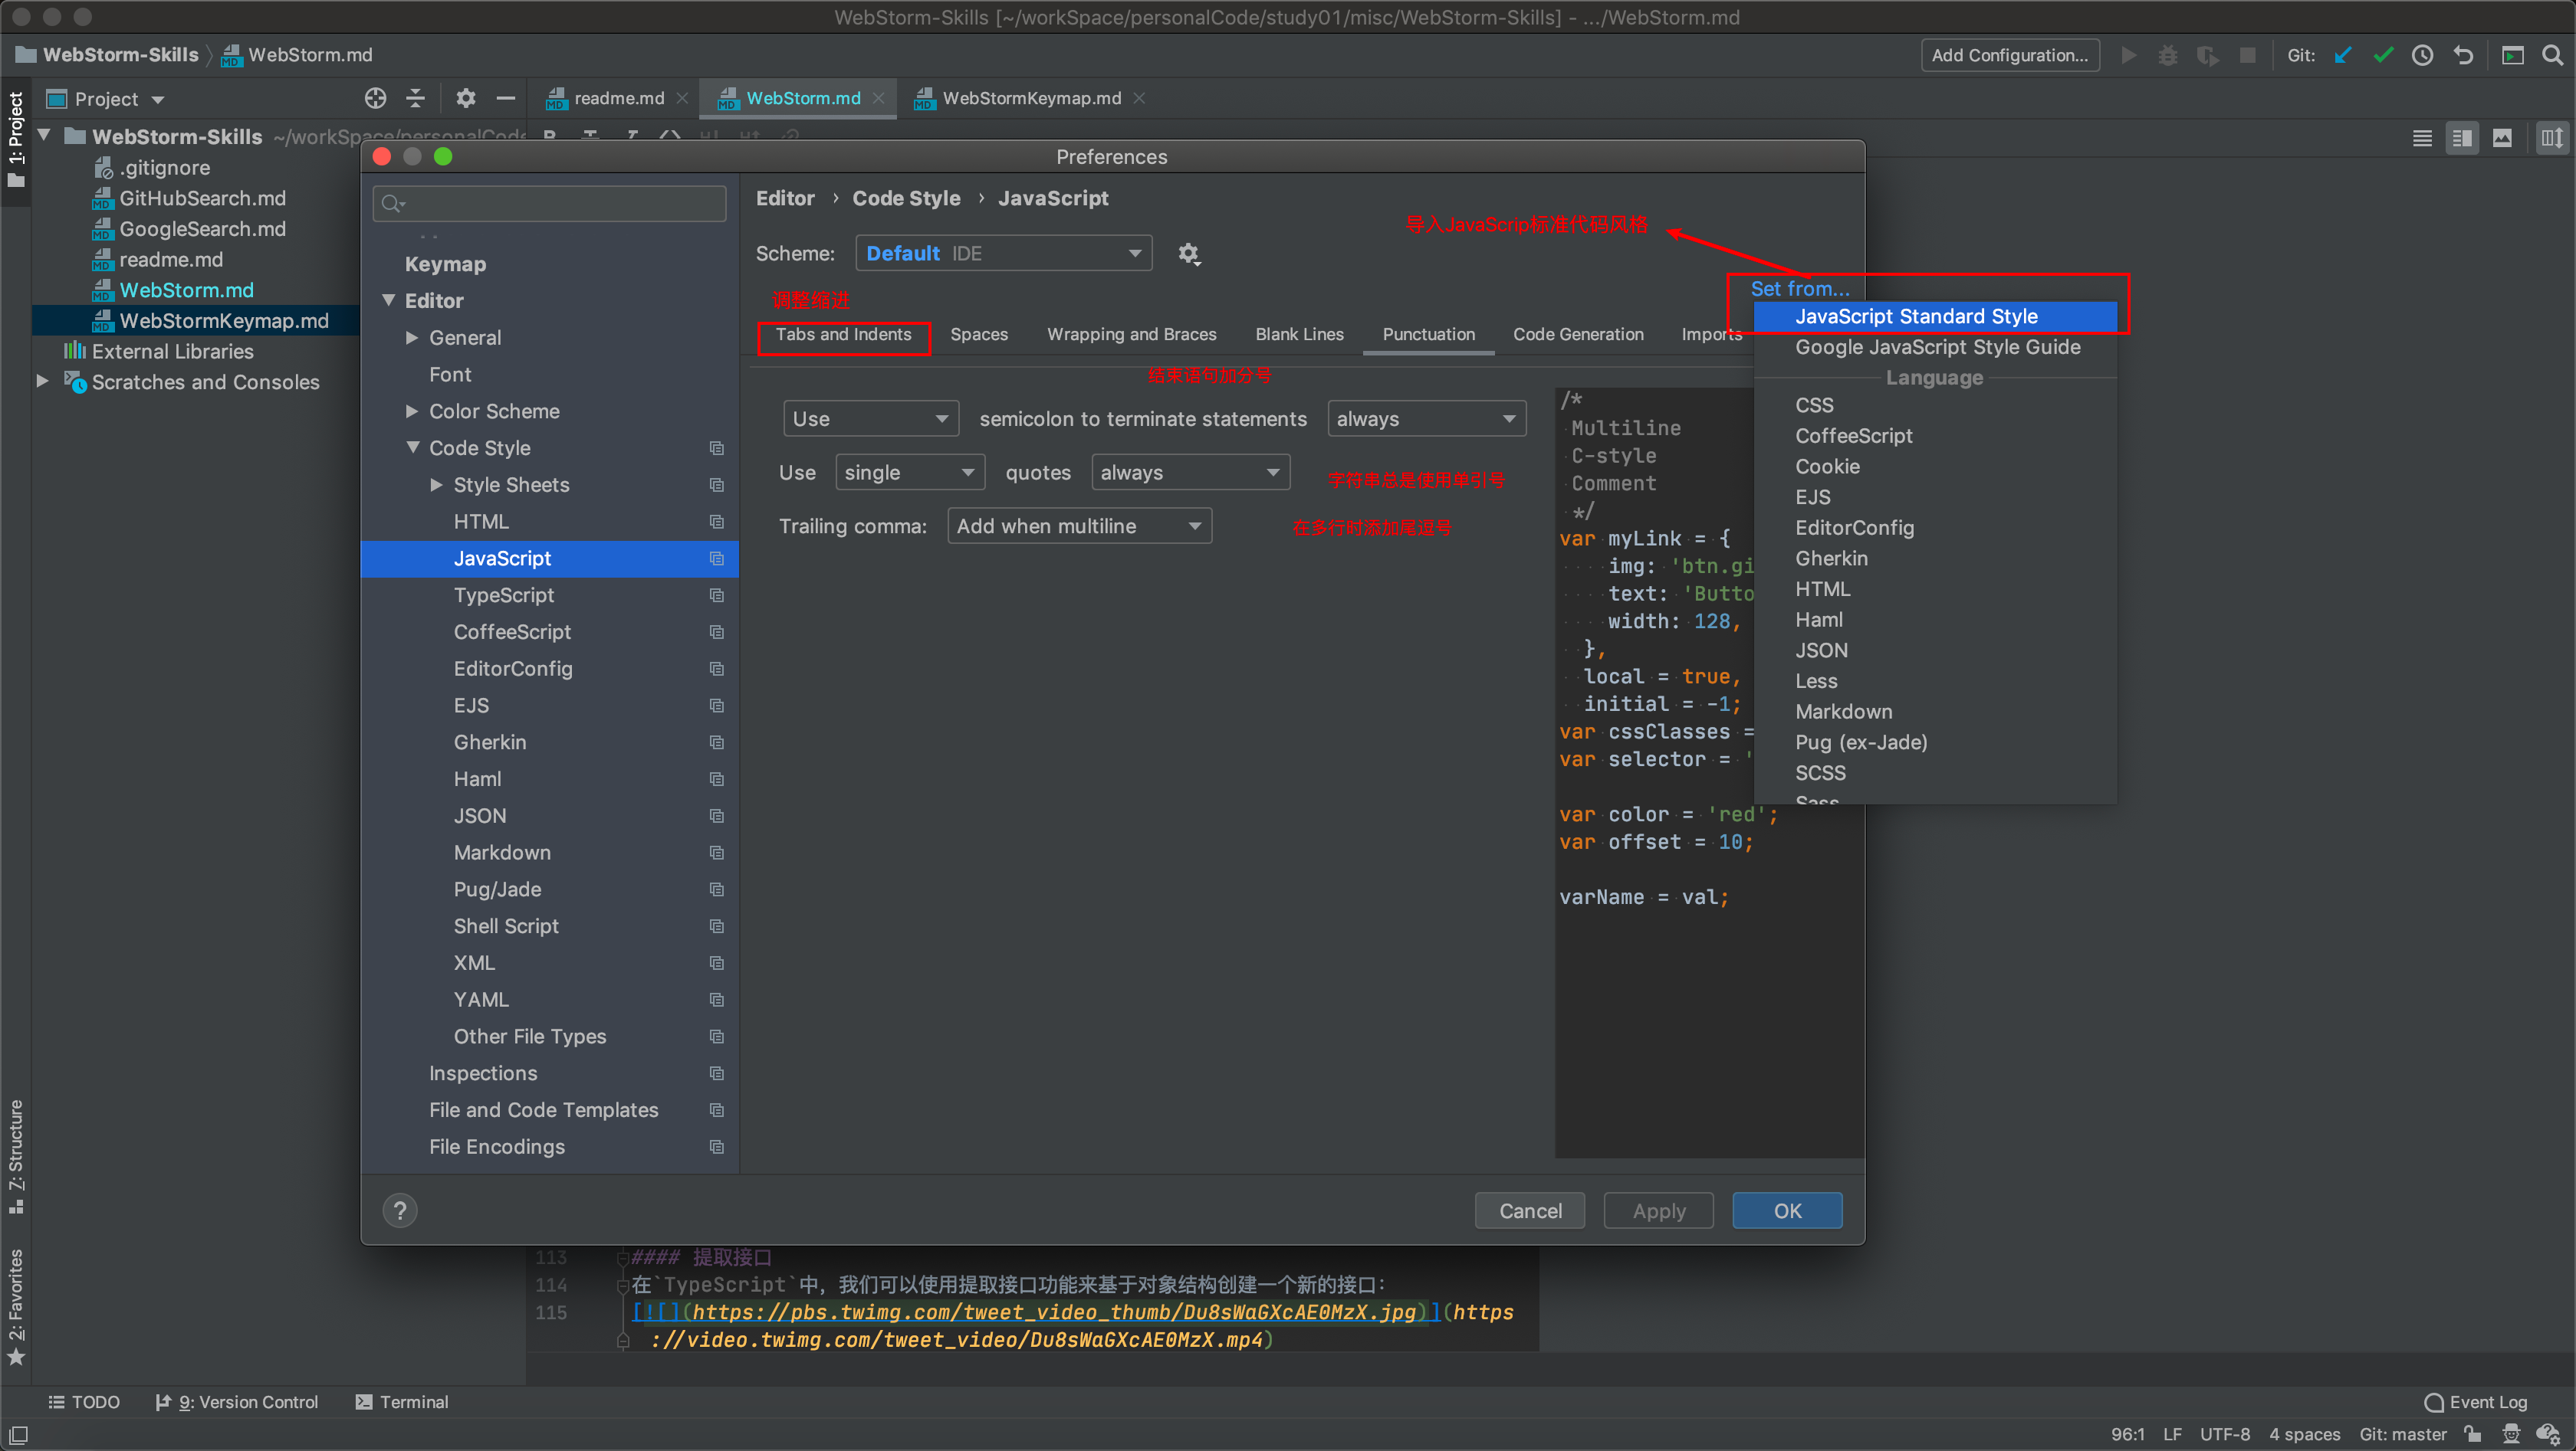
Task: Click the Git commit checkmark icon
Action: pos(2382,55)
